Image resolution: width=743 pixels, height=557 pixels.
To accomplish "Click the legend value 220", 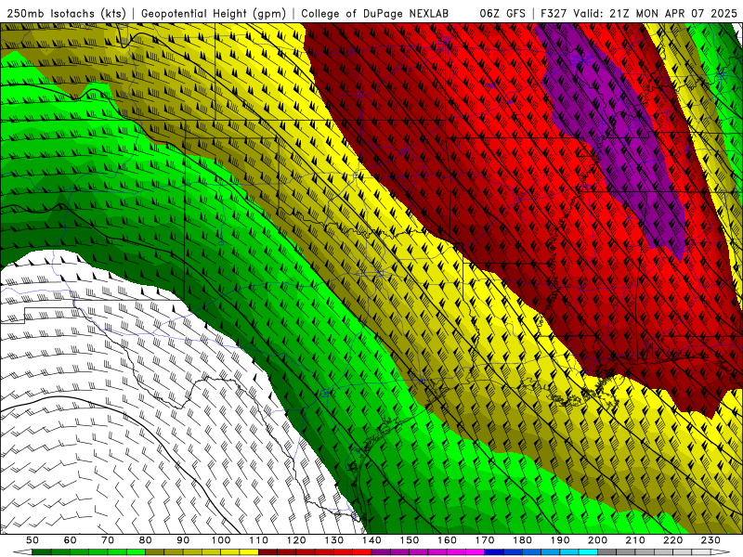I will [x=672, y=540].
